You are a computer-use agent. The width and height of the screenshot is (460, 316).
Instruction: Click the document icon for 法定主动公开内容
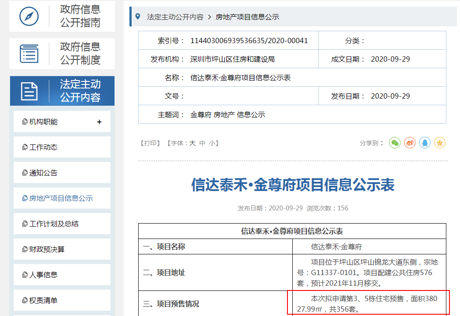click(29, 91)
